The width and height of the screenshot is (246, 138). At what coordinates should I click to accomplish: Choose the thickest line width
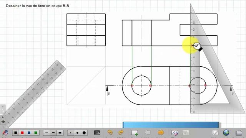[x=60, y=133]
